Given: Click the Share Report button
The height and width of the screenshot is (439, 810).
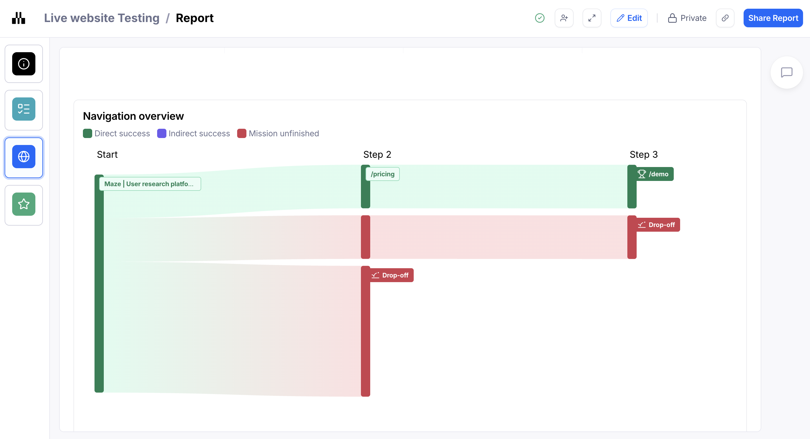Looking at the screenshot, I should pyautogui.click(x=773, y=18).
